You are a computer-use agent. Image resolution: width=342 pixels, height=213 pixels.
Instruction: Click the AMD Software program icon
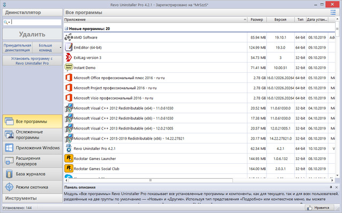pyautogui.click(x=69, y=37)
